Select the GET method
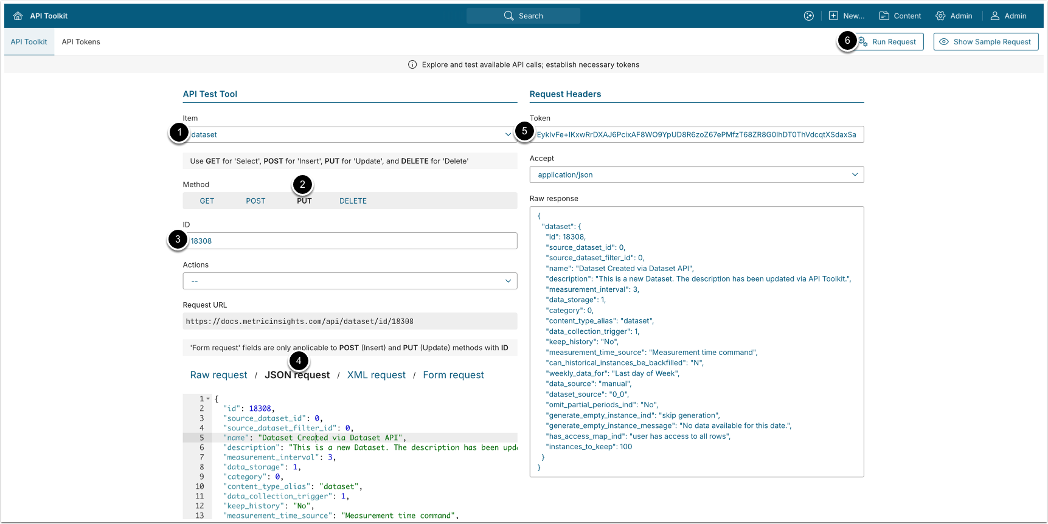1048x524 pixels. click(207, 201)
